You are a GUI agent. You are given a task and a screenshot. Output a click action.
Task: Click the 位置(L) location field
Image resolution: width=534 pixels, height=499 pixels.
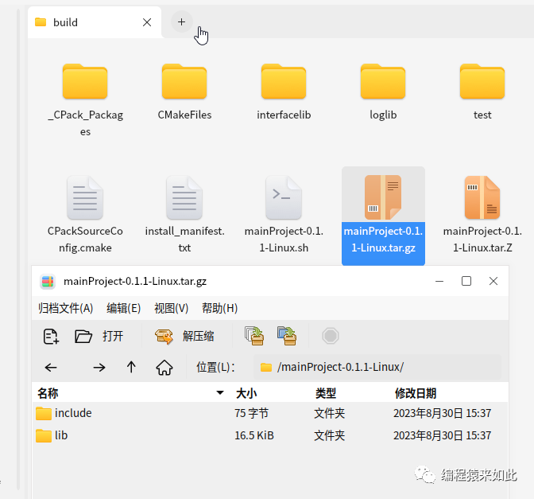pyautogui.click(x=377, y=367)
